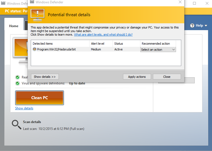Image resolution: width=212 pixels, height=151 pixels.
Task: Click the magnifier icon next to Scan details
Action: click(16, 125)
